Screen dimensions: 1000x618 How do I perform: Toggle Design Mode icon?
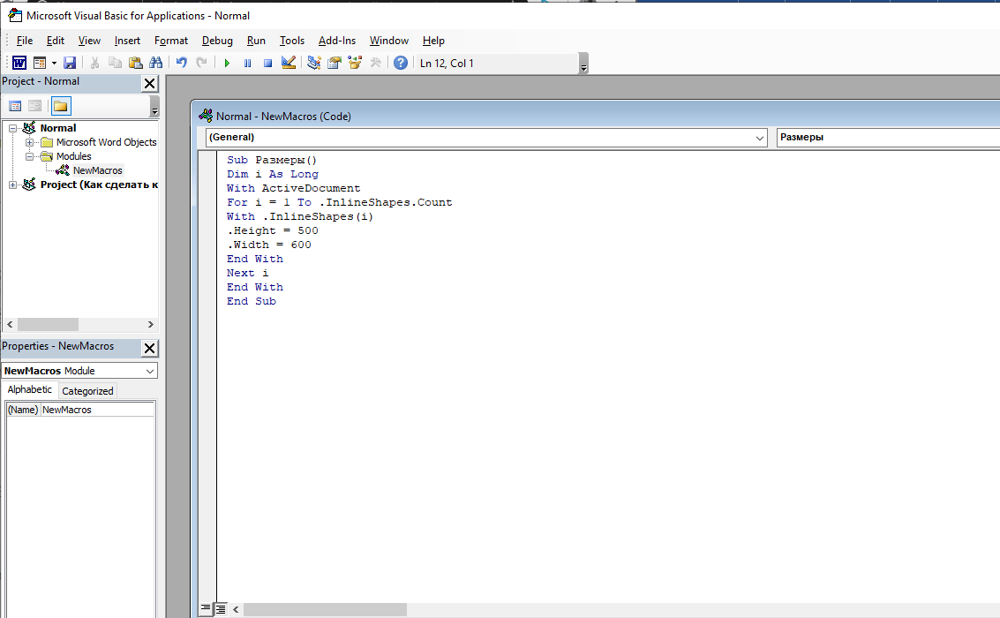[289, 63]
